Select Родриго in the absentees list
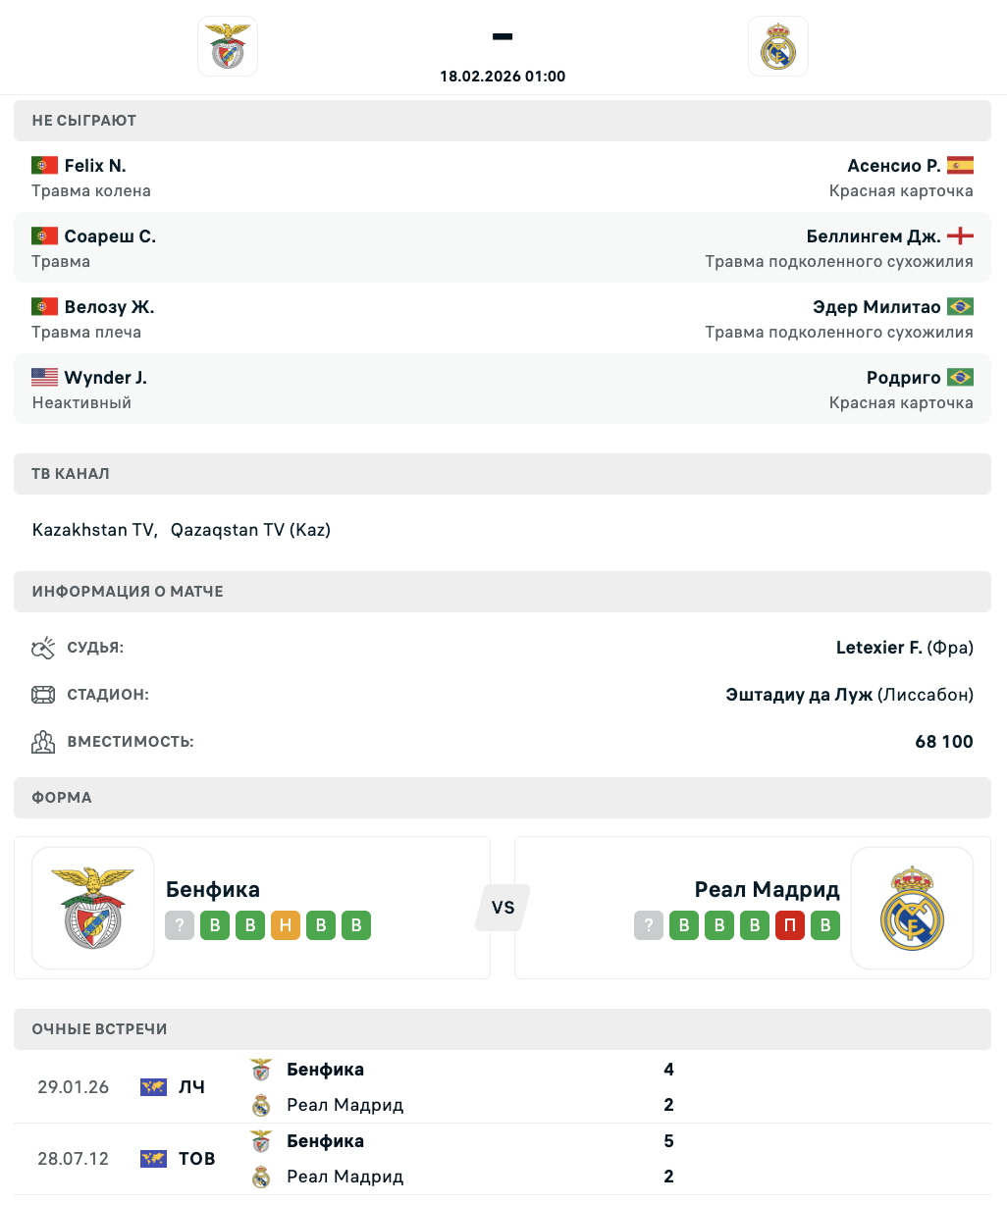 tap(903, 378)
